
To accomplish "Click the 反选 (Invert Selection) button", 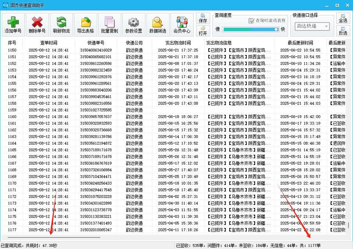I will coord(343,32).
